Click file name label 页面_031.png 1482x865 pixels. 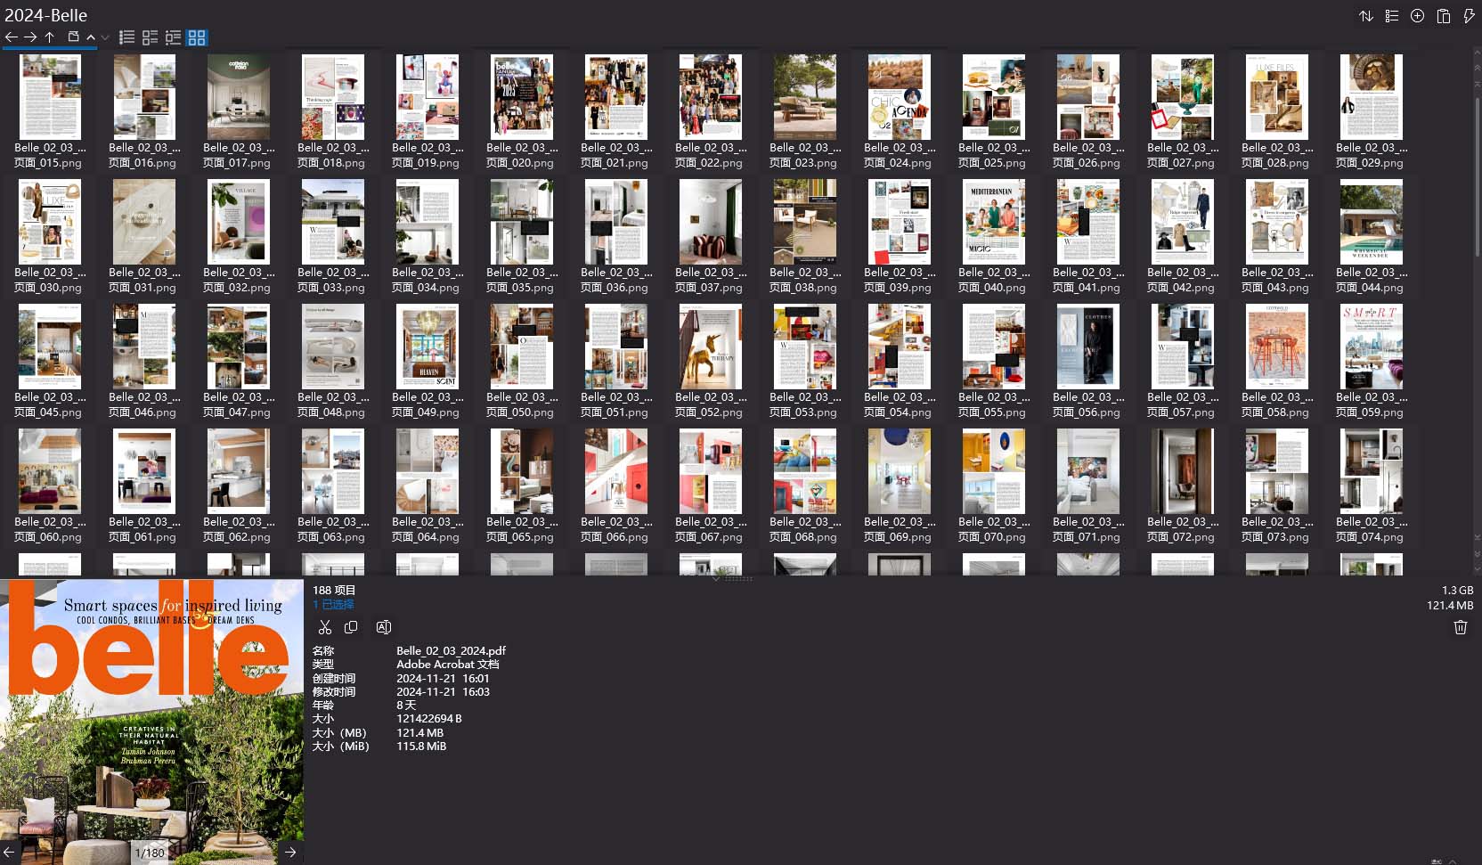144,280
